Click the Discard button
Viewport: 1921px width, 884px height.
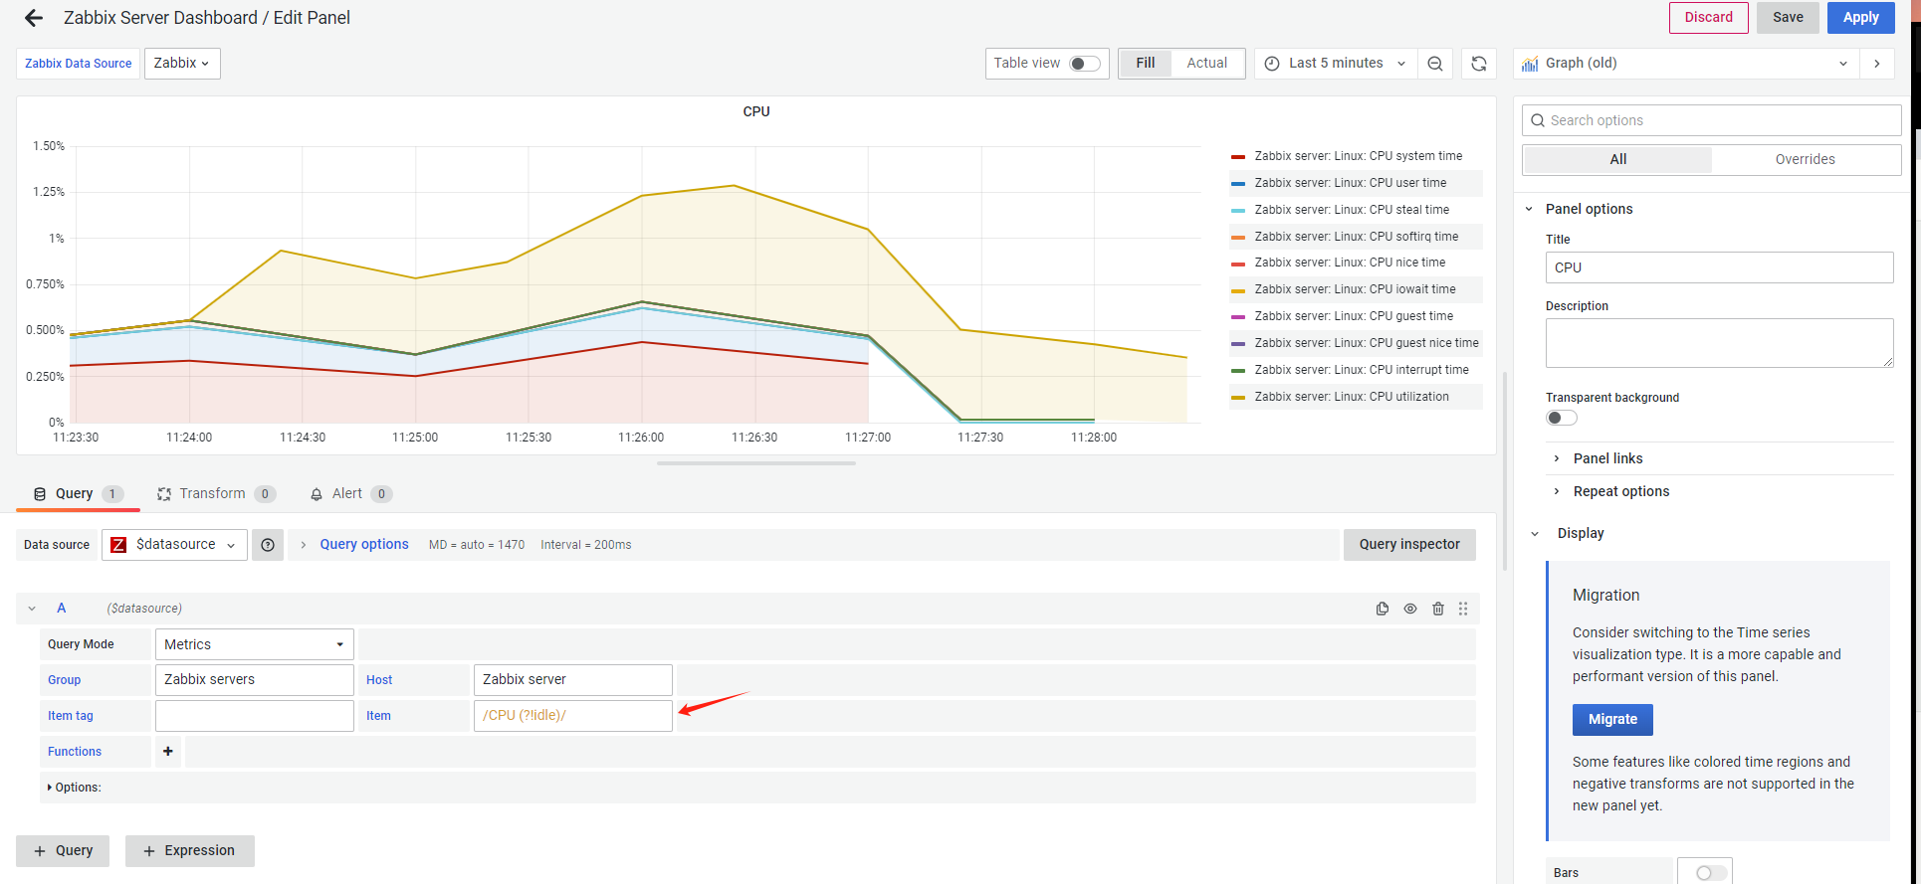(x=1709, y=18)
